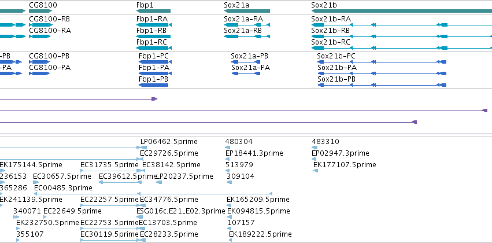Viewport: 492px width, 243px height.
Task: Select the ESG016c.E21_E02.3prime feature
Action: tap(139, 217)
